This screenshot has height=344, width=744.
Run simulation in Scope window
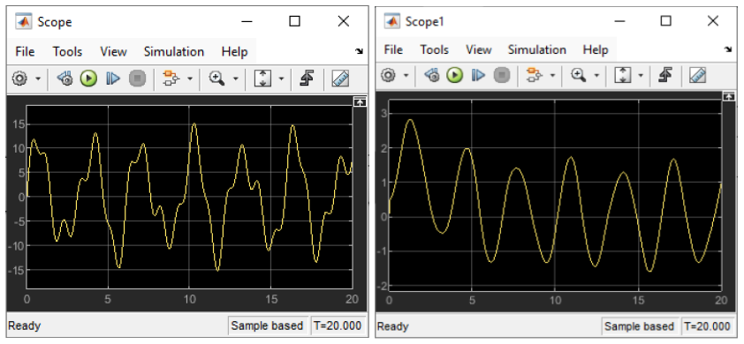[88, 79]
